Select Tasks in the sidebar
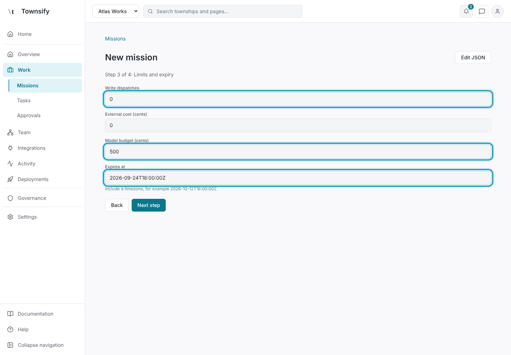 [45, 100]
